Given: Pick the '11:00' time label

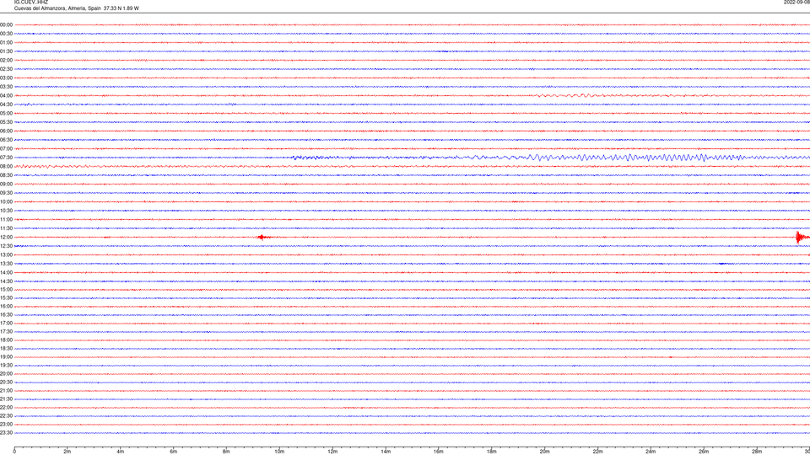Looking at the screenshot, I should [6, 219].
